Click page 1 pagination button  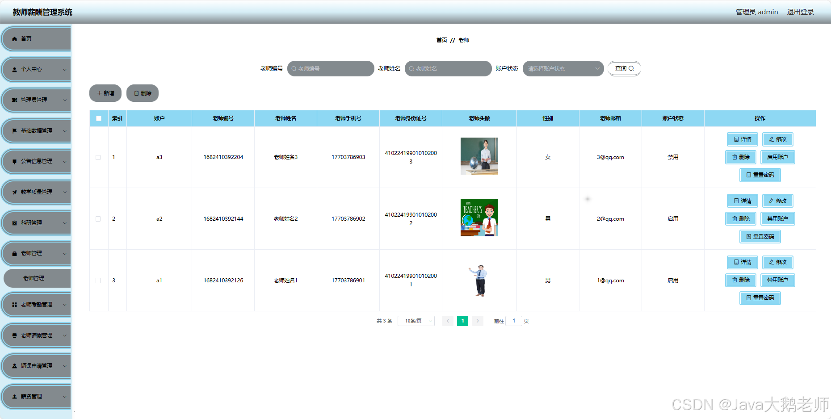462,321
